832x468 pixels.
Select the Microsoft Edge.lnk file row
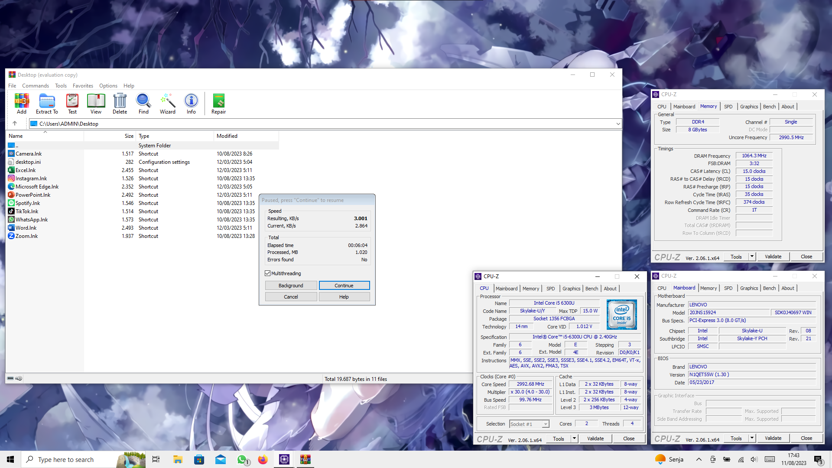(x=143, y=187)
